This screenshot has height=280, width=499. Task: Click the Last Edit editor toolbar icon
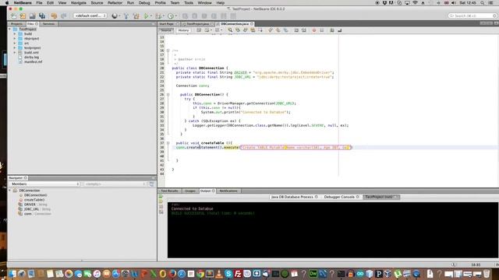(x=199, y=30)
